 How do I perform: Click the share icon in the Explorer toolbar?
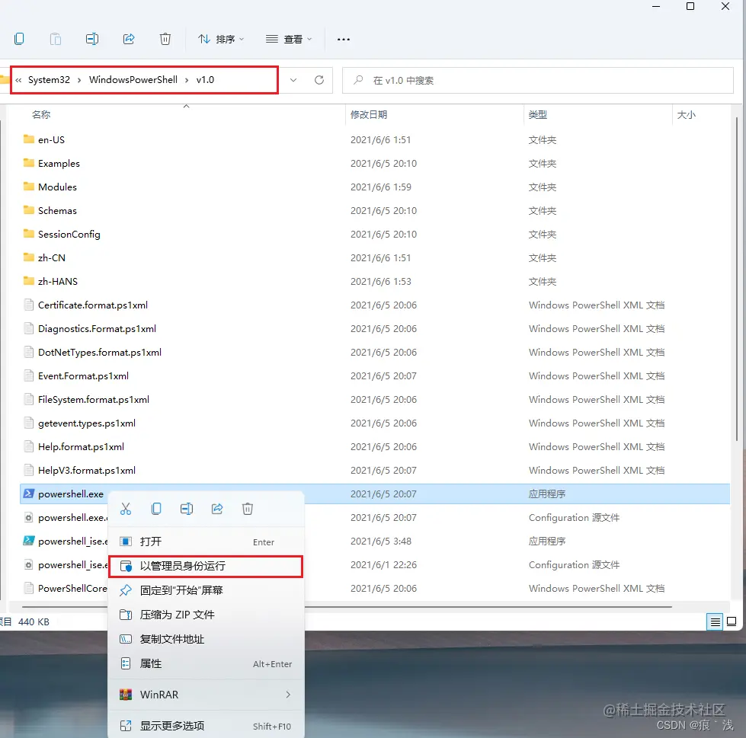tap(129, 39)
